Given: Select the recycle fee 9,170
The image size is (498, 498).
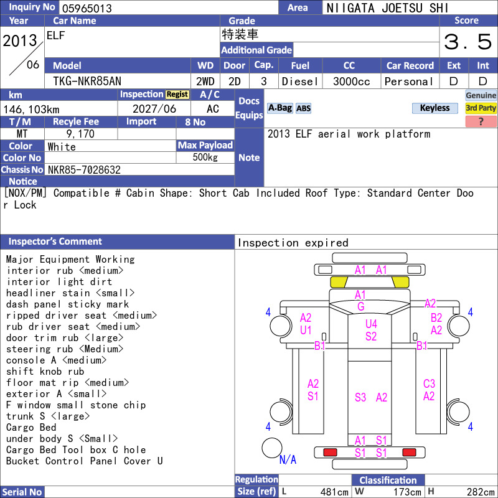Looking at the screenshot, I should point(80,134).
